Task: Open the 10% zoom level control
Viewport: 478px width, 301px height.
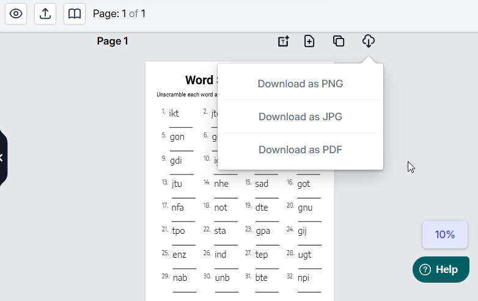Action: click(x=444, y=234)
